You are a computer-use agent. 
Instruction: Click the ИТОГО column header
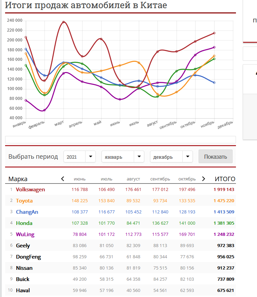point(225,179)
